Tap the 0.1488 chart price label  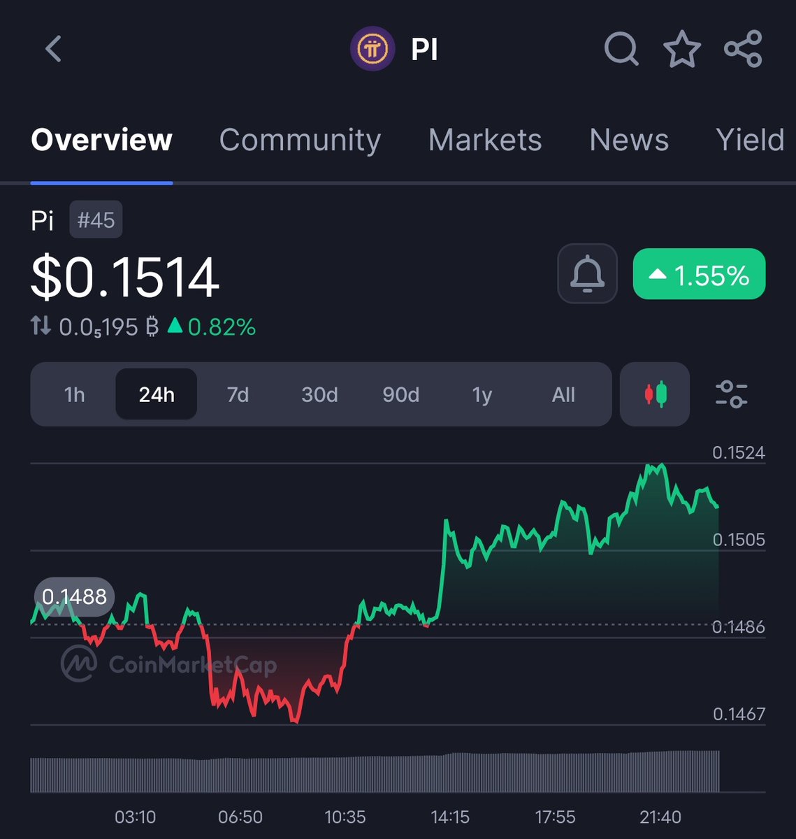[74, 597]
